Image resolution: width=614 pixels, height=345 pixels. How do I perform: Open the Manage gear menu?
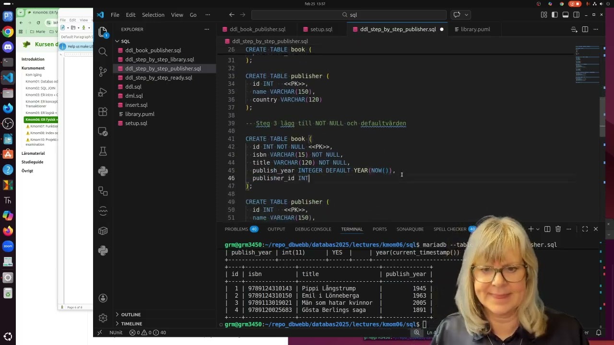(103, 318)
